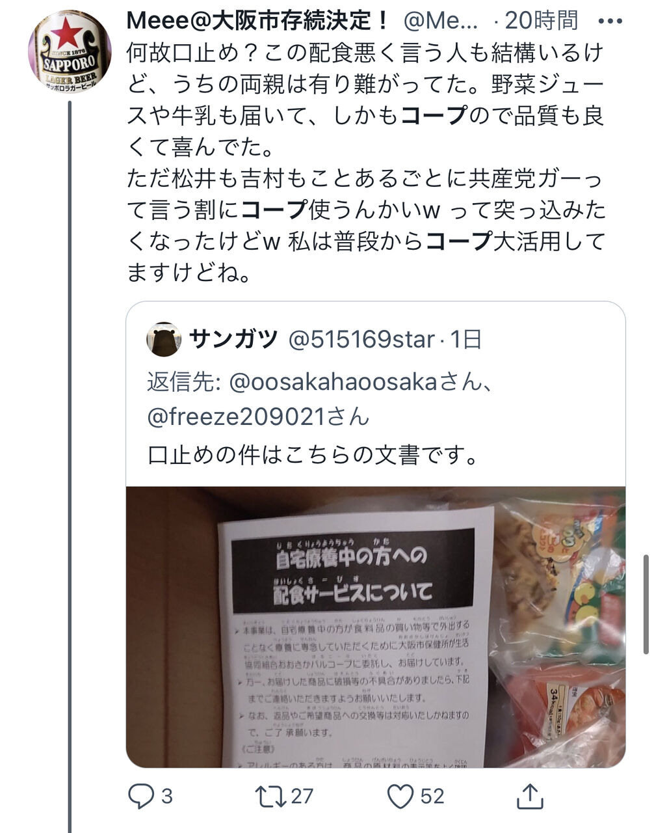Screen dimensions: 654x833
Task: Open @515169star handle in quoted tweet
Action: [361, 339]
